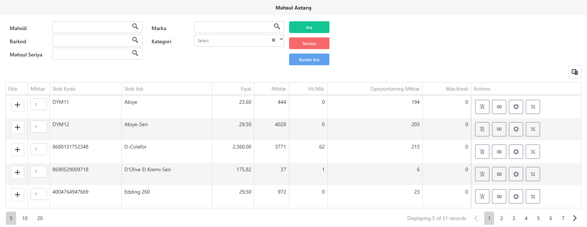This screenshot has width=587, height=227.
Task: Select page size 10
Action: (25, 218)
